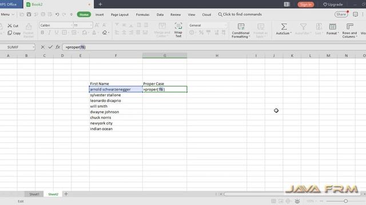Viewport: 366px width, 205px height.
Task: Apply cell borders
Action: pos(64,33)
